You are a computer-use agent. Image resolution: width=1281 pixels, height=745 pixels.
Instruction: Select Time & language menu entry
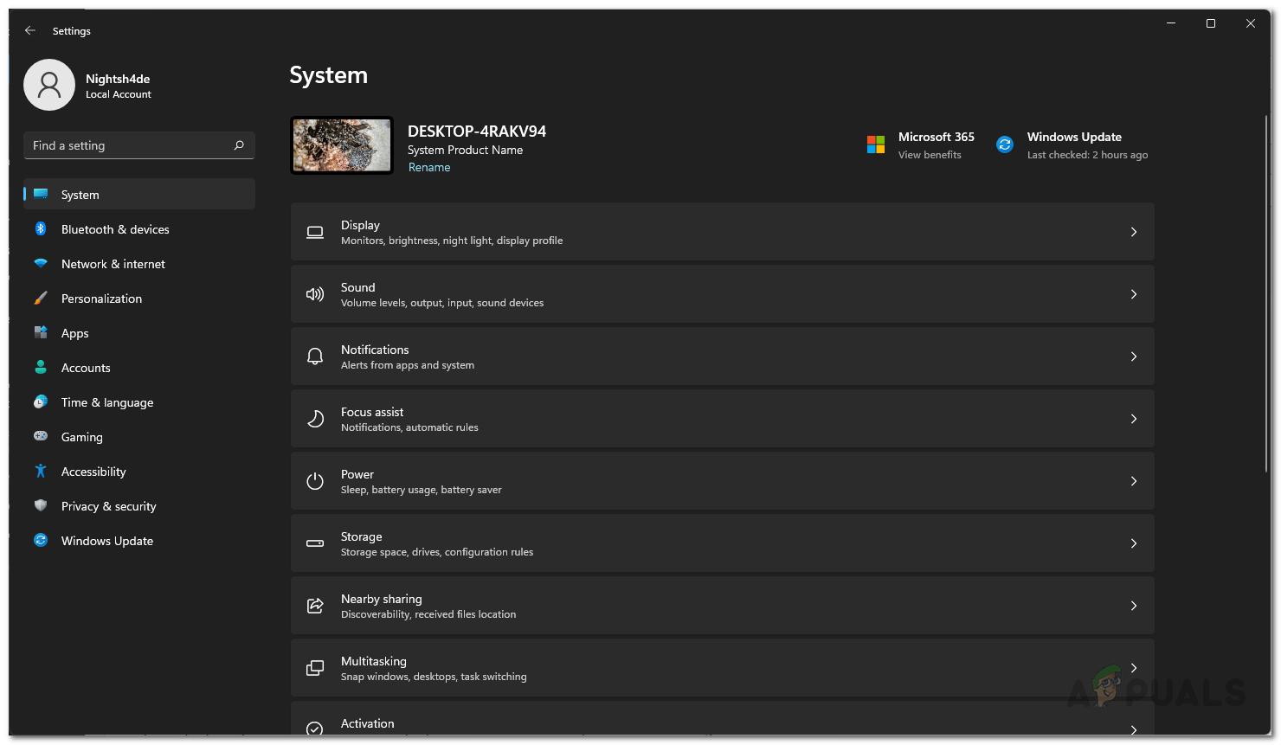point(106,401)
